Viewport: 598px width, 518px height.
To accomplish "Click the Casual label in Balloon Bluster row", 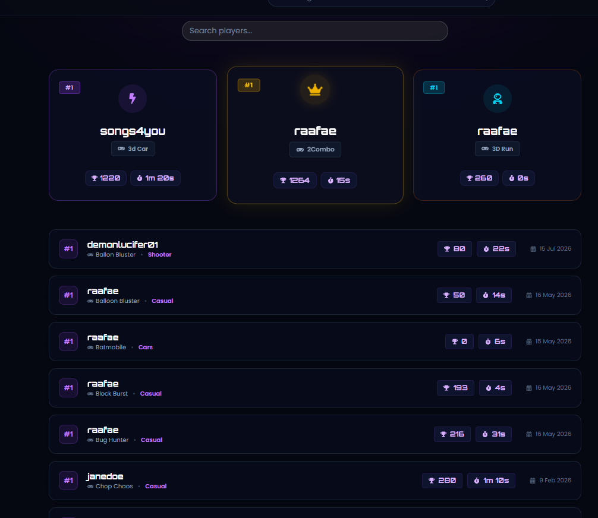I will [162, 301].
